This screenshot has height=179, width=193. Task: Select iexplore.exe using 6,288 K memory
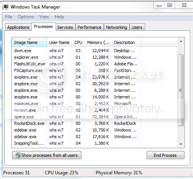pos(95,90)
